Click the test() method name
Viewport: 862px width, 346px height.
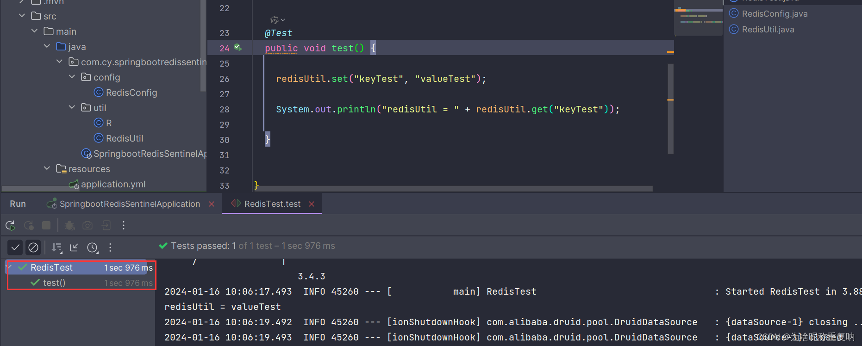343,48
